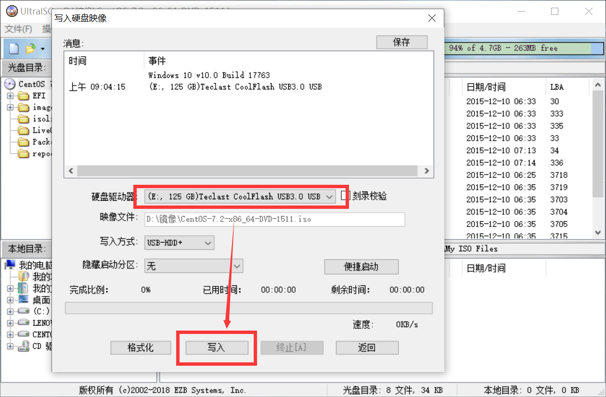
Task: Click the Open file folder toolbar icon
Action: (30, 48)
